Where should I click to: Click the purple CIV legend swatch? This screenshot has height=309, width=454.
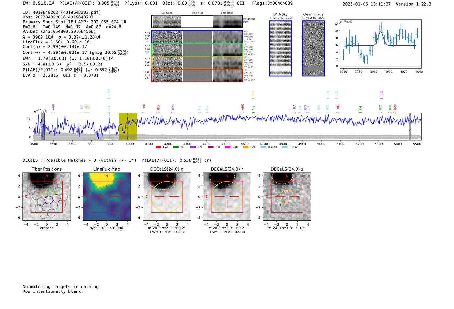click(193, 147)
